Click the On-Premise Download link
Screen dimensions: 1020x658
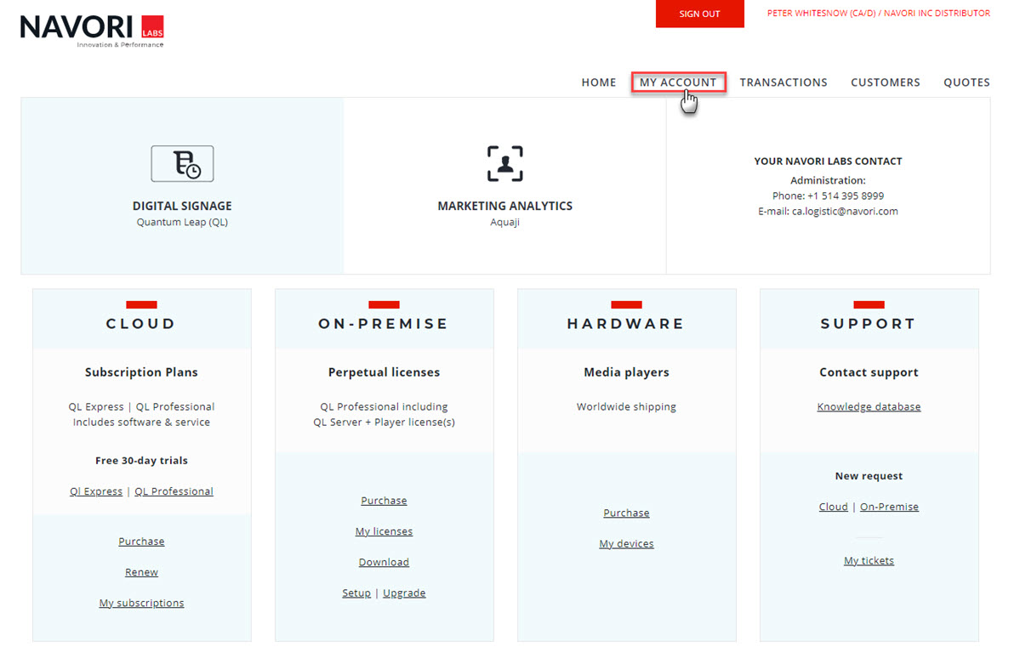tap(384, 562)
